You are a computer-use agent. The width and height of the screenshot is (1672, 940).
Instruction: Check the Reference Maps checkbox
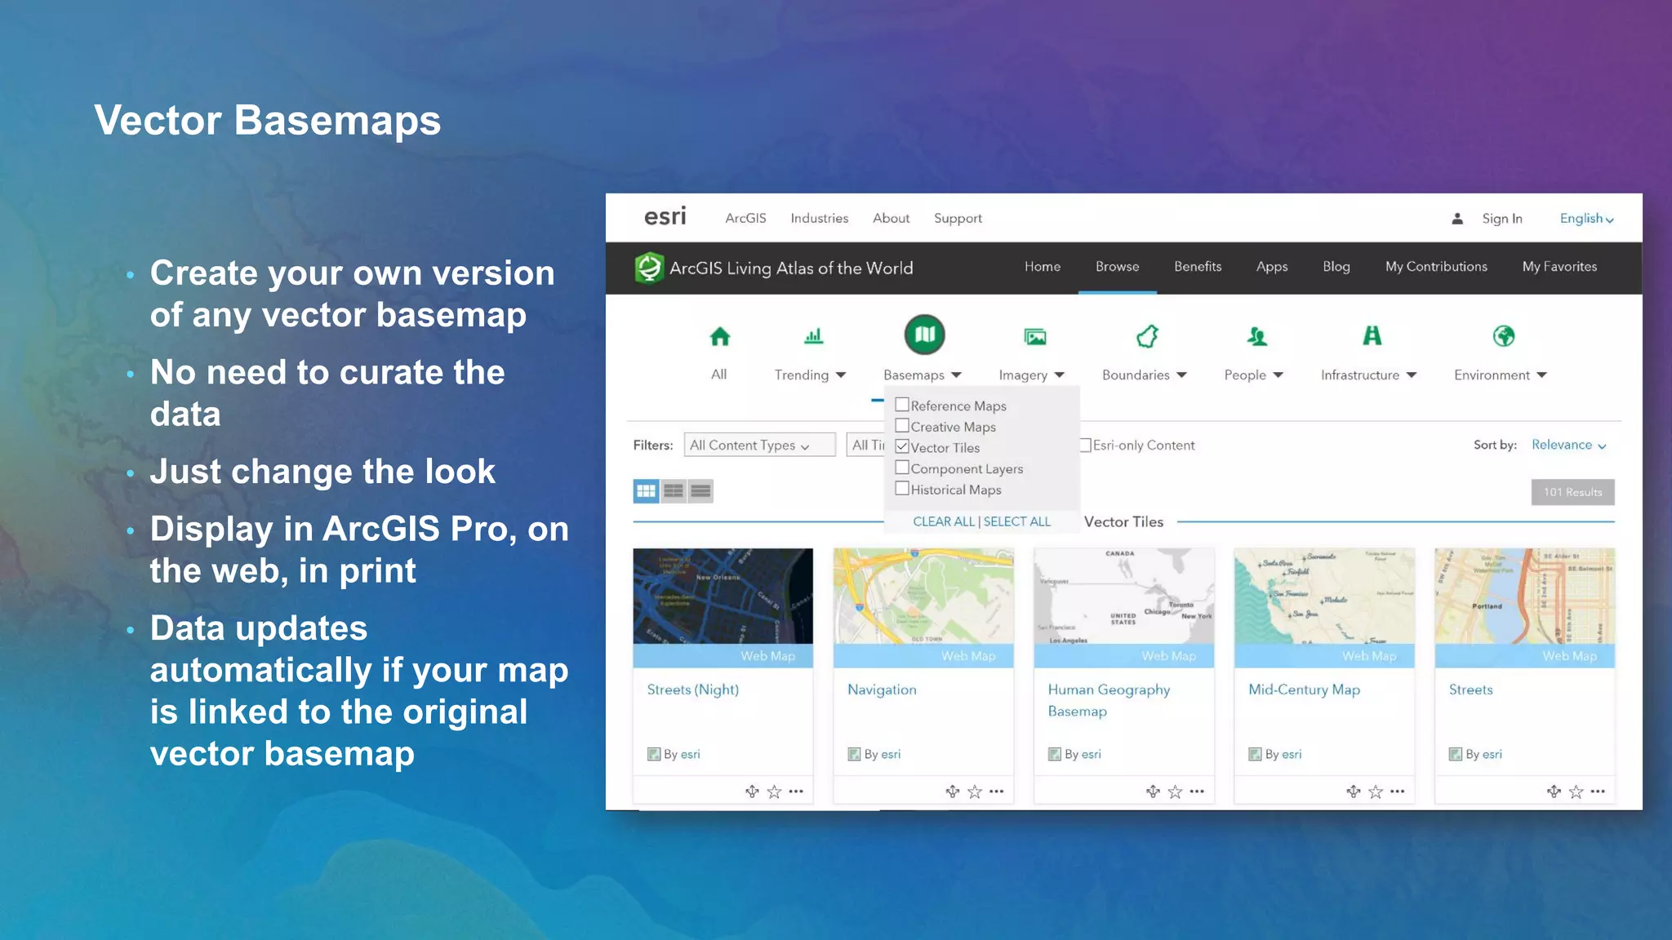902,405
